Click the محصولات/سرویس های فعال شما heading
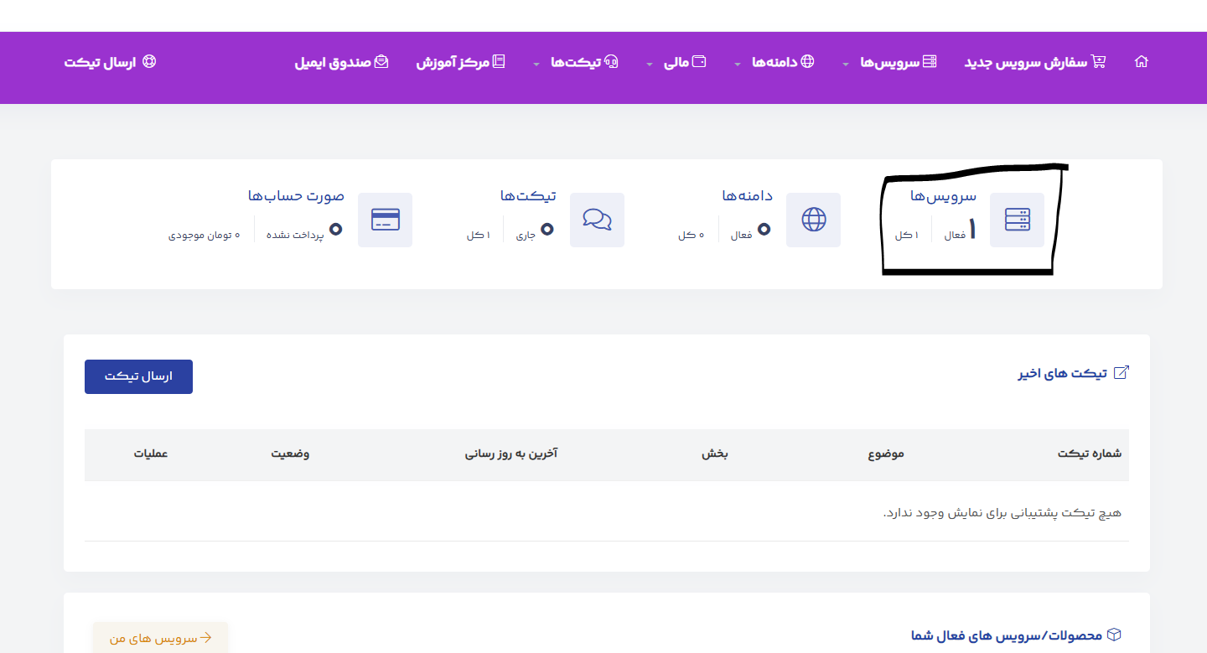 pyautogui.click(x=1005, y=636)
